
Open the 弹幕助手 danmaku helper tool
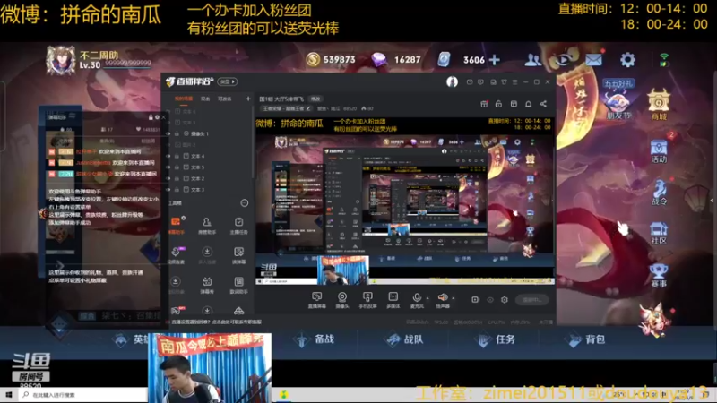(x=177, y=226)
